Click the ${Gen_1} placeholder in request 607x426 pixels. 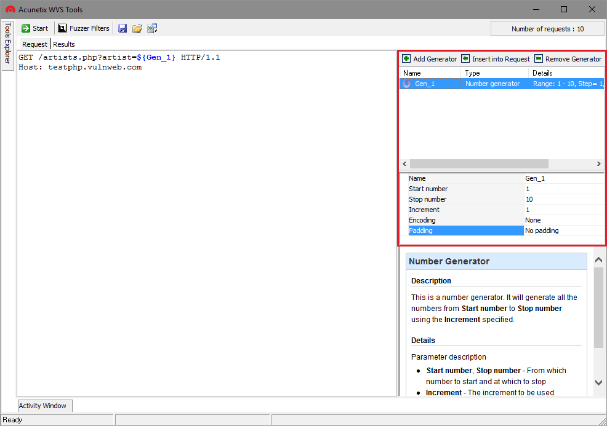(156, 57)
